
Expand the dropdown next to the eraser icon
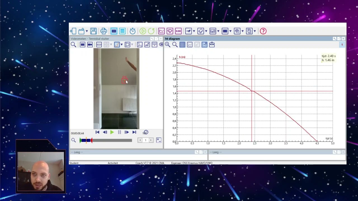(206, 31)
